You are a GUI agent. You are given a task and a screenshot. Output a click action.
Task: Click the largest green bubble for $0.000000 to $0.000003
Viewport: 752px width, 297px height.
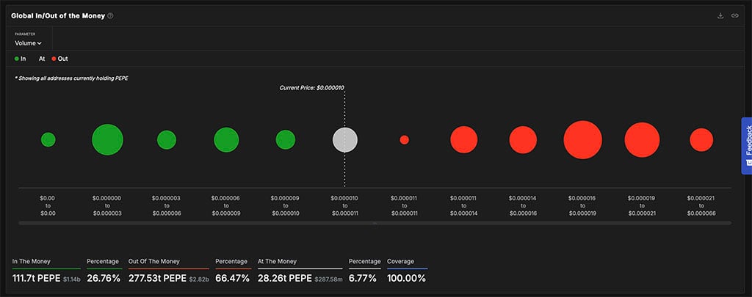click(107, 139)
